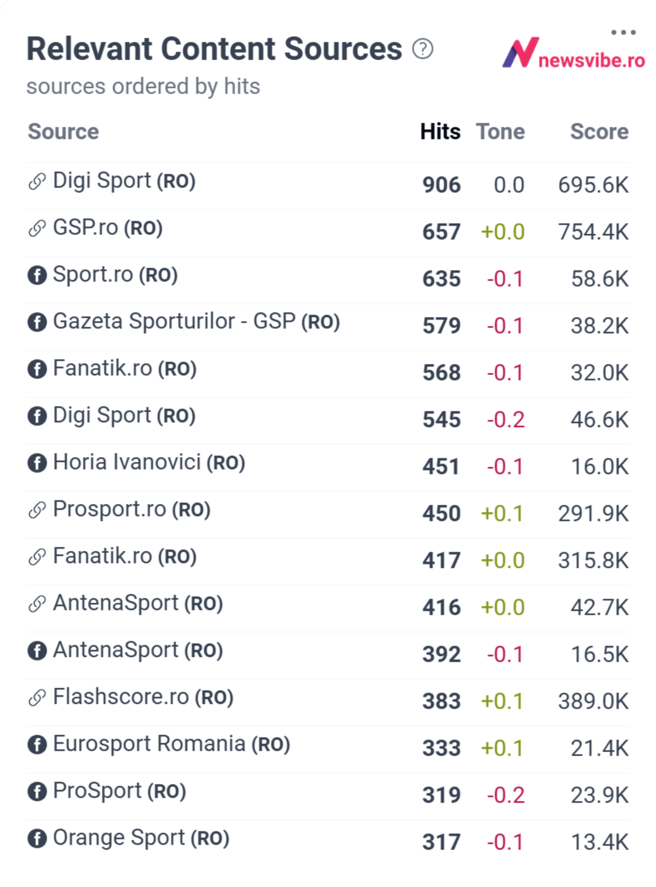Image resolution: width=656 pixels, height=887 pixels.
Task: Click link icon next to Flashscore.ro
Action: 37,698
